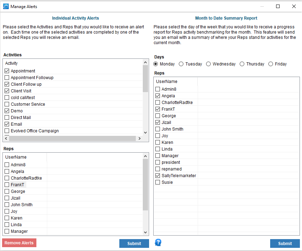Click the Activities horizontal scroll right arrow
This screenshot has height=251, width=302.
click(x=139, y=138)
